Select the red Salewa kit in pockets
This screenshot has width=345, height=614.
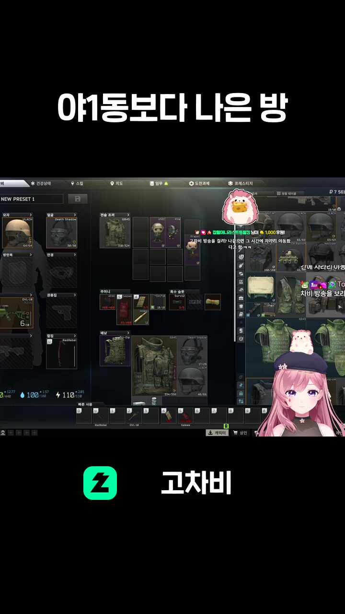pos(125,310)
